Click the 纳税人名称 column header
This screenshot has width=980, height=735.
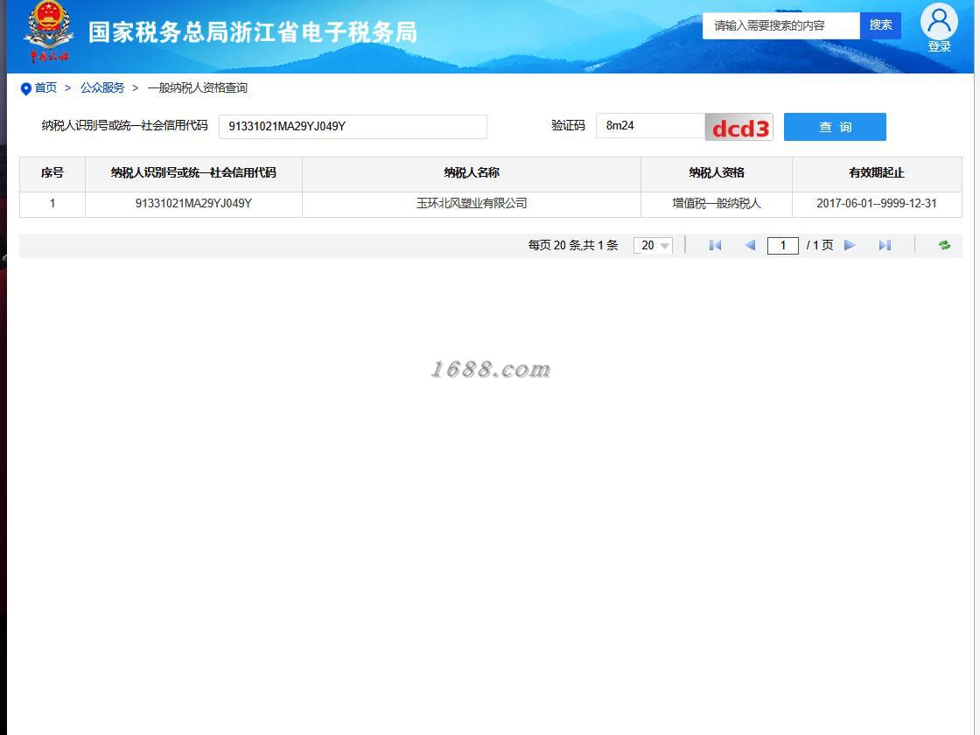[x=472, y=173]
